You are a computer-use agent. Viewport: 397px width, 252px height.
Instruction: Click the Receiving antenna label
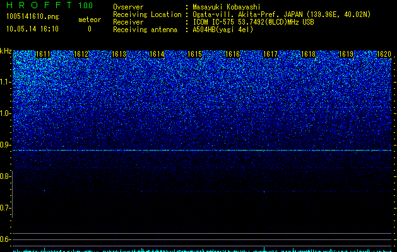click(x=145, y=30)
